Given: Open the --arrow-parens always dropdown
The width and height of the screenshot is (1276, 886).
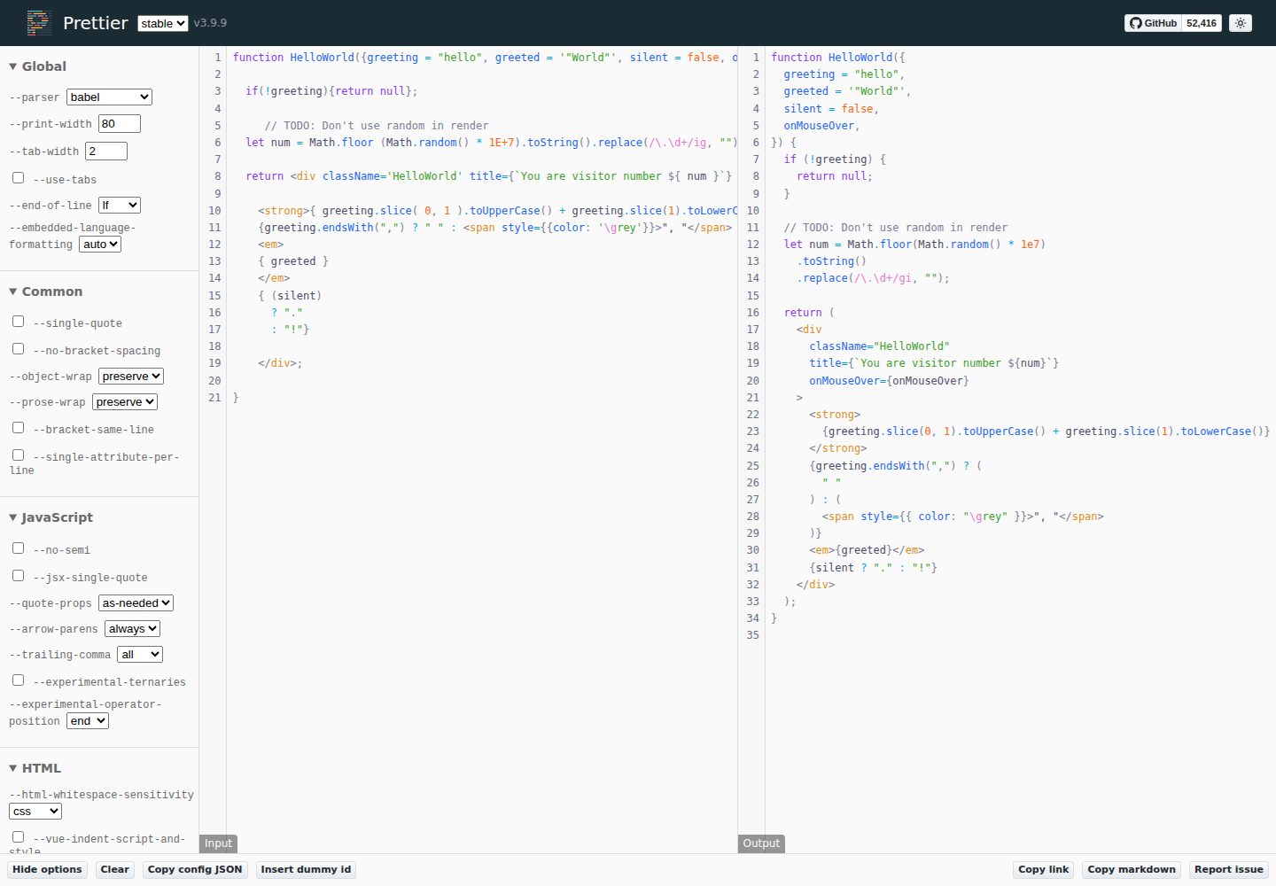Looking at the screenshot, I should click(x=132, y=628).
